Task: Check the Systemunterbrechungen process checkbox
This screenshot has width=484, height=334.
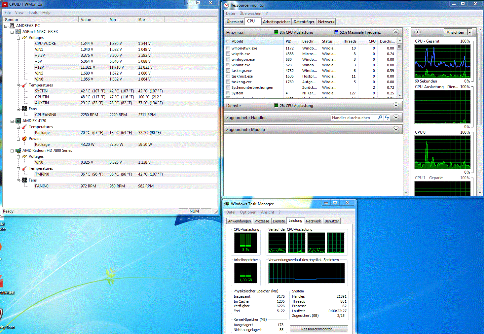Action: tap(228, 87)
